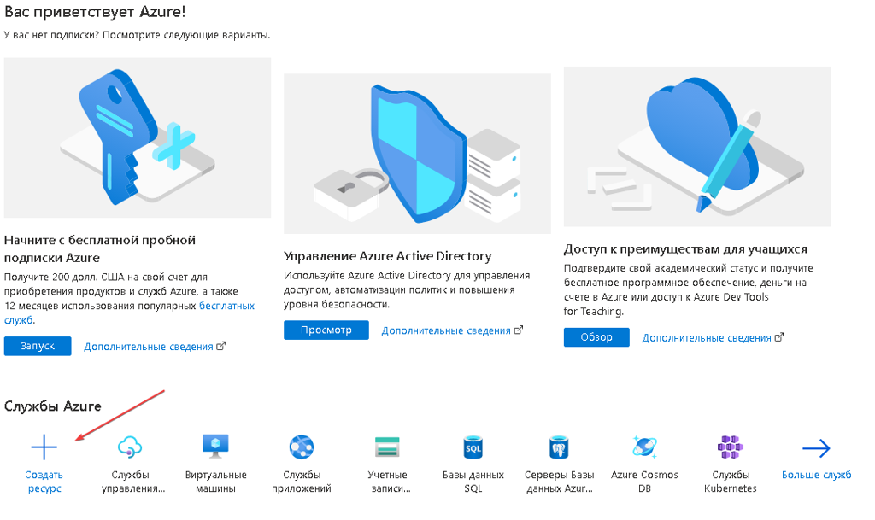Select the Службы приложений globe icon

point(302,447)
